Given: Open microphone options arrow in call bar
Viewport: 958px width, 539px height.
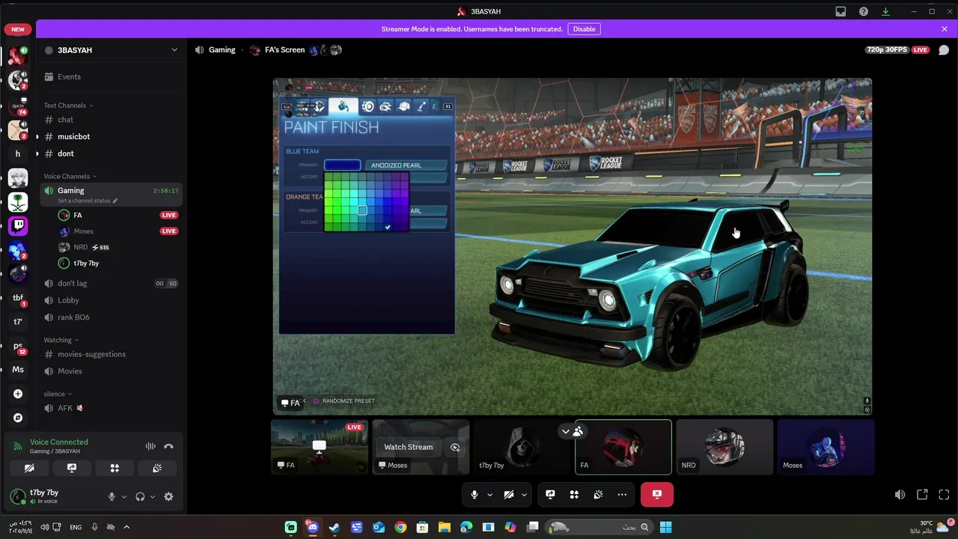Looking at the screenshot, I should pyautogui.click(x=489, y=494).
